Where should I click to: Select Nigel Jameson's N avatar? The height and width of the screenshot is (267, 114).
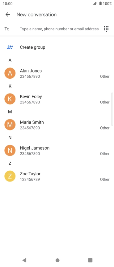(x=10, y=150)
